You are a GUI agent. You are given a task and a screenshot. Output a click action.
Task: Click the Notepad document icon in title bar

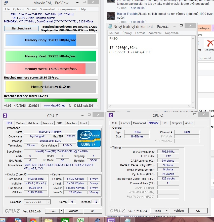point(110,26)
